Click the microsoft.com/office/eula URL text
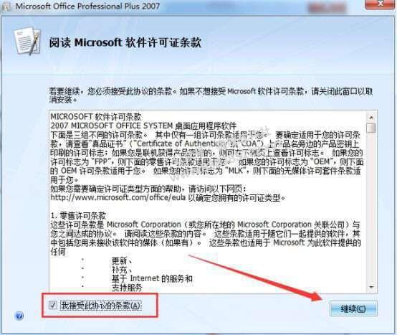397x335 pixels. (x=118, y=197)
